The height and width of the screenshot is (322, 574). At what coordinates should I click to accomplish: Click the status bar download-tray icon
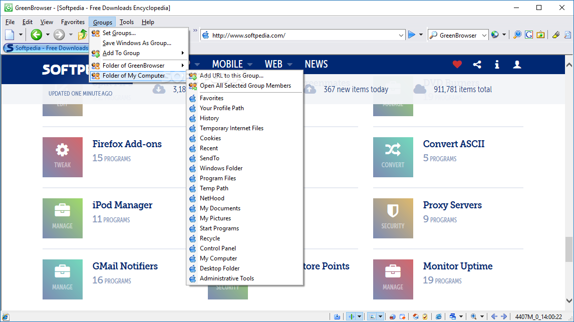click(x=337, y=316)
